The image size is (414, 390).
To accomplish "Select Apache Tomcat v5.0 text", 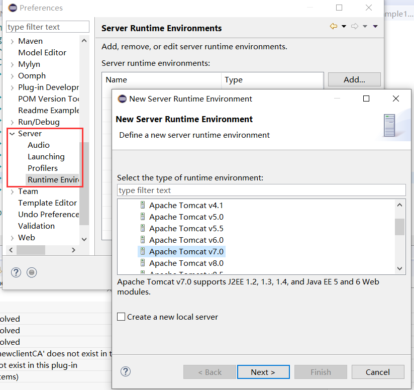I will 186,217.
